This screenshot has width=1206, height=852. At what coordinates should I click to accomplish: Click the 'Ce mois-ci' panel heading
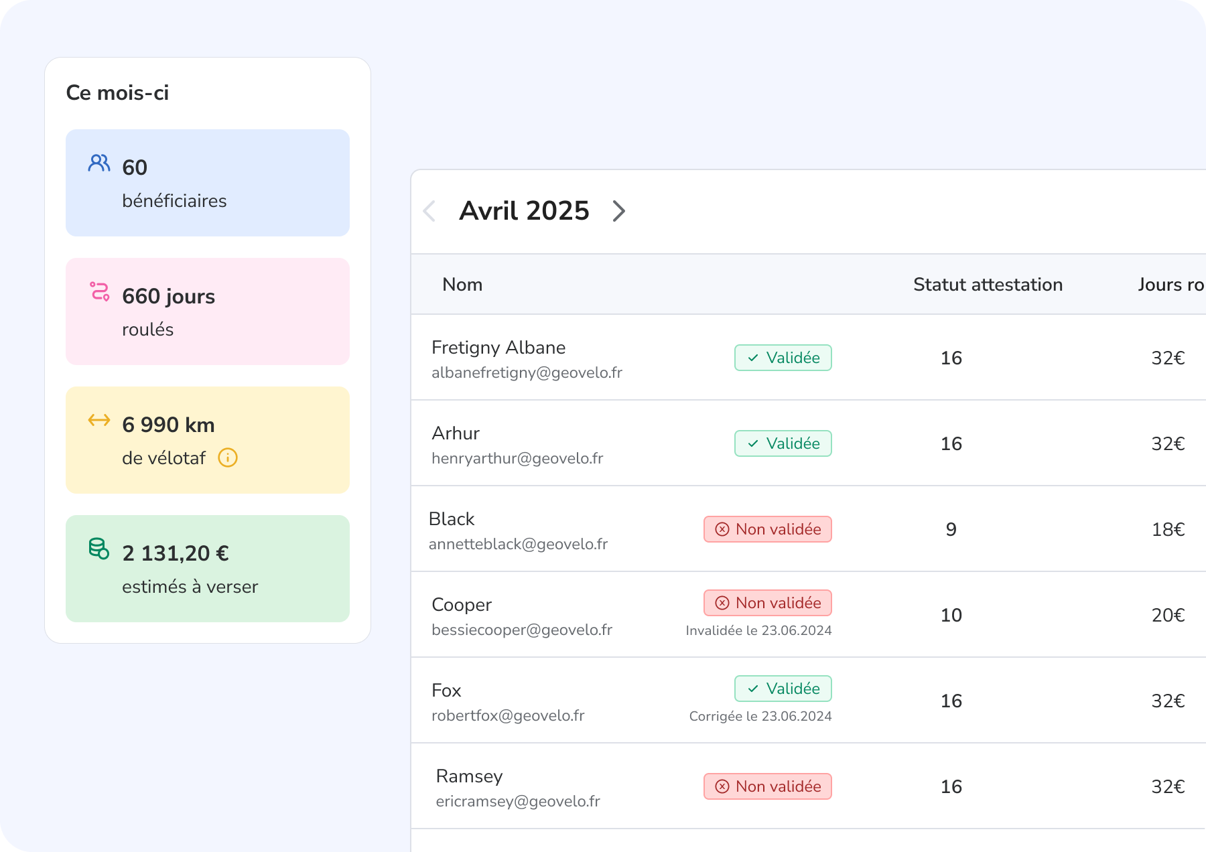117,92
